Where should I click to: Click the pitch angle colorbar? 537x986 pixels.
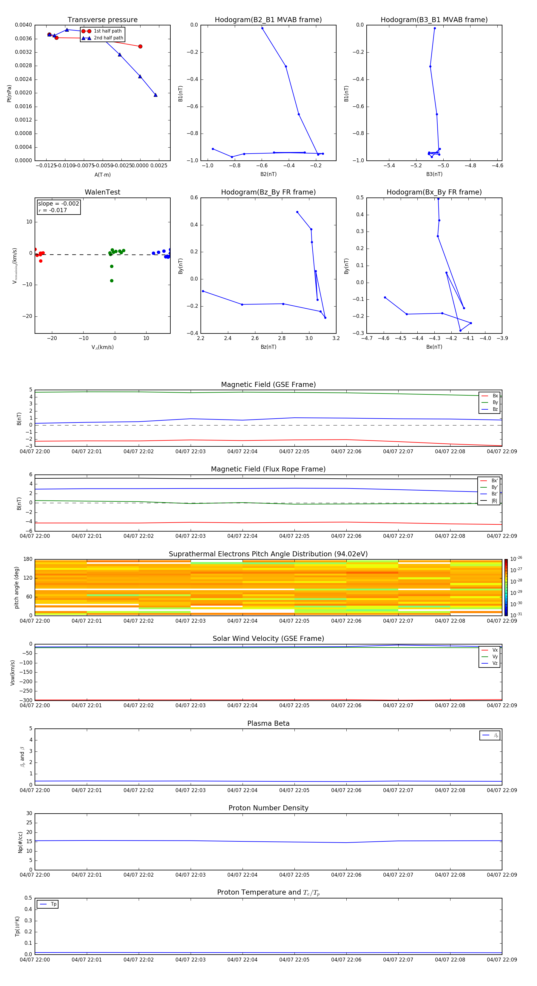click(506, 587)
